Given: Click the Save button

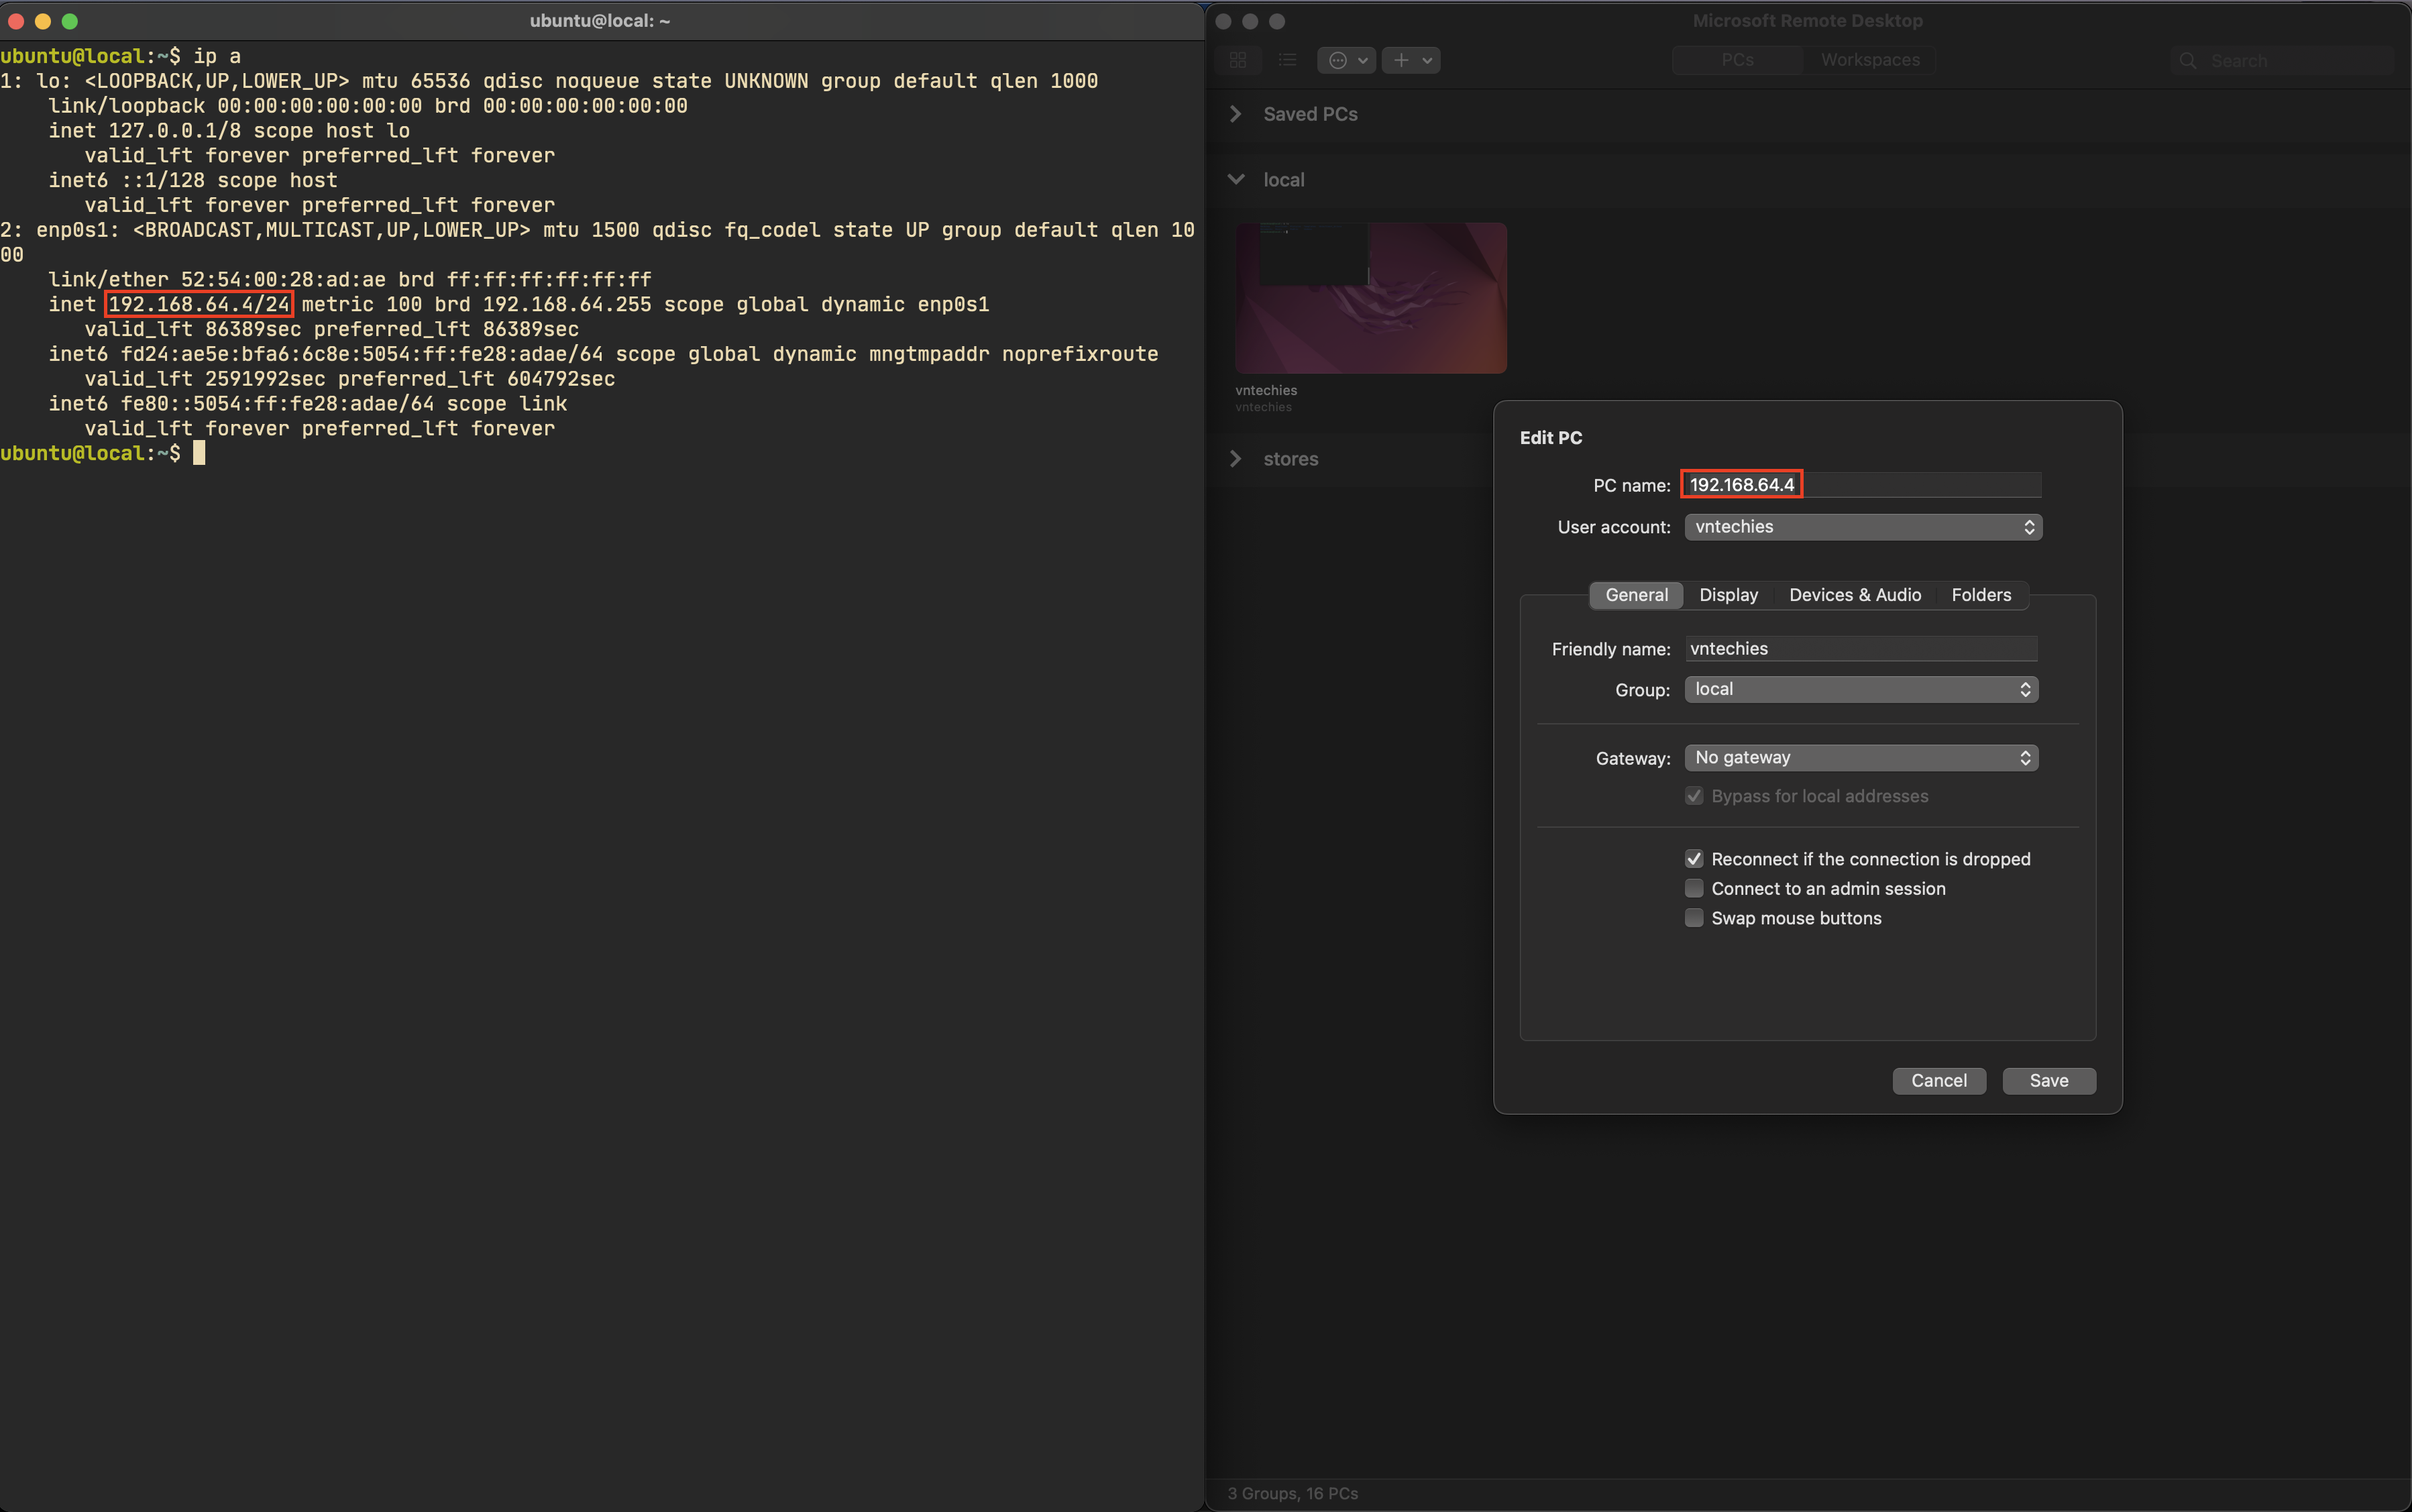Looking at the screenshot, I should click(2048, 1081).
